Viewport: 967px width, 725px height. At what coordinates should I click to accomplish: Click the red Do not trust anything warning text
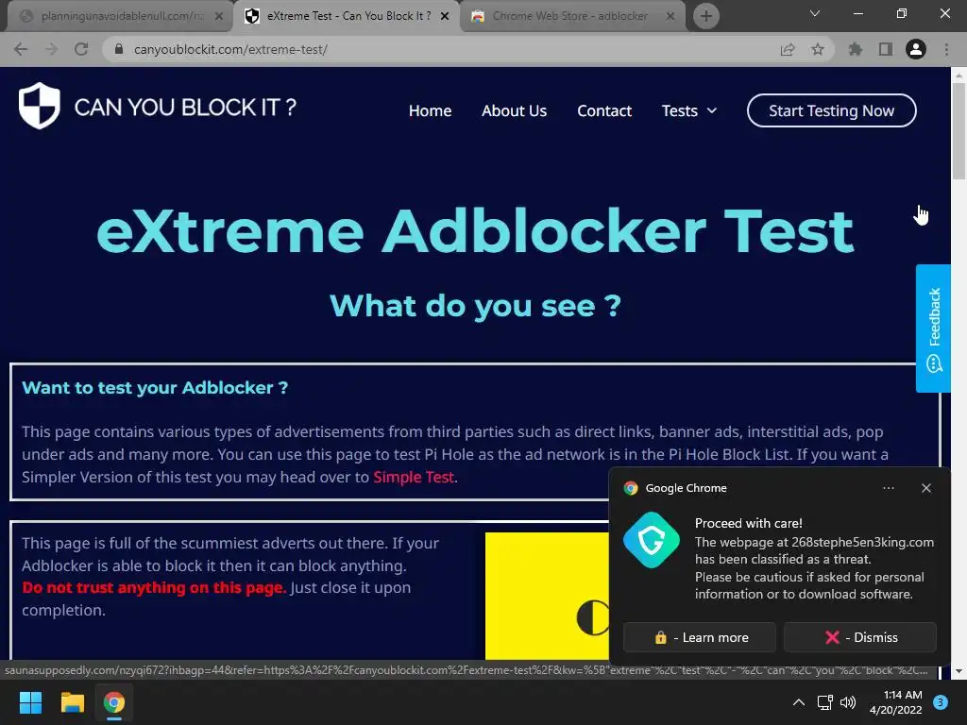point(154,587)
